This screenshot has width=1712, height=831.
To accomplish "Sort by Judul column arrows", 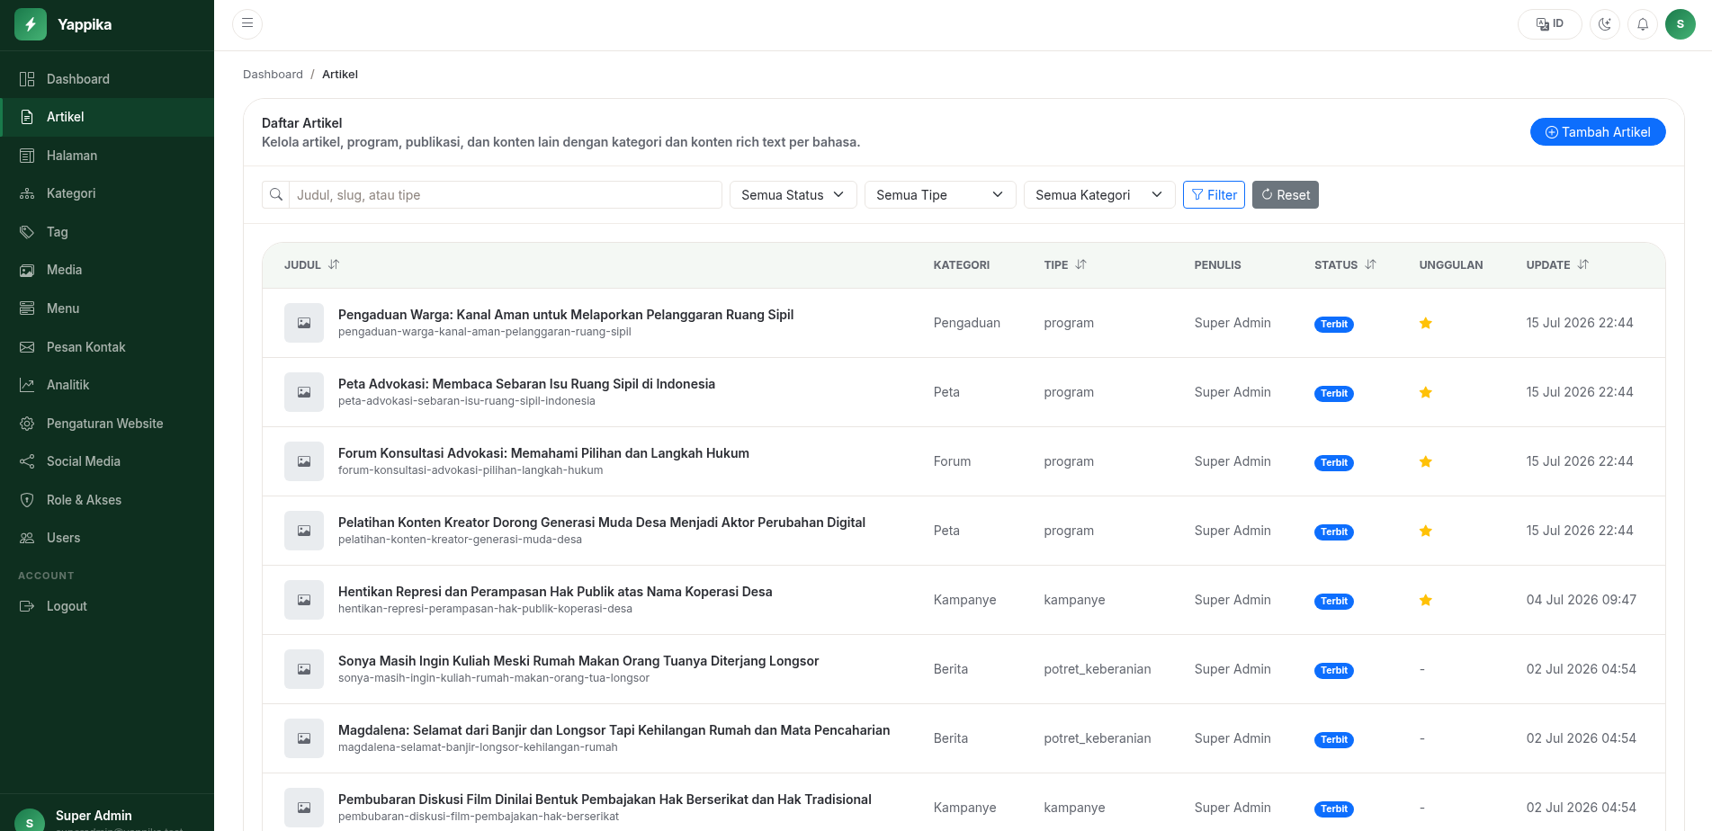I will (x=334, y=264).
